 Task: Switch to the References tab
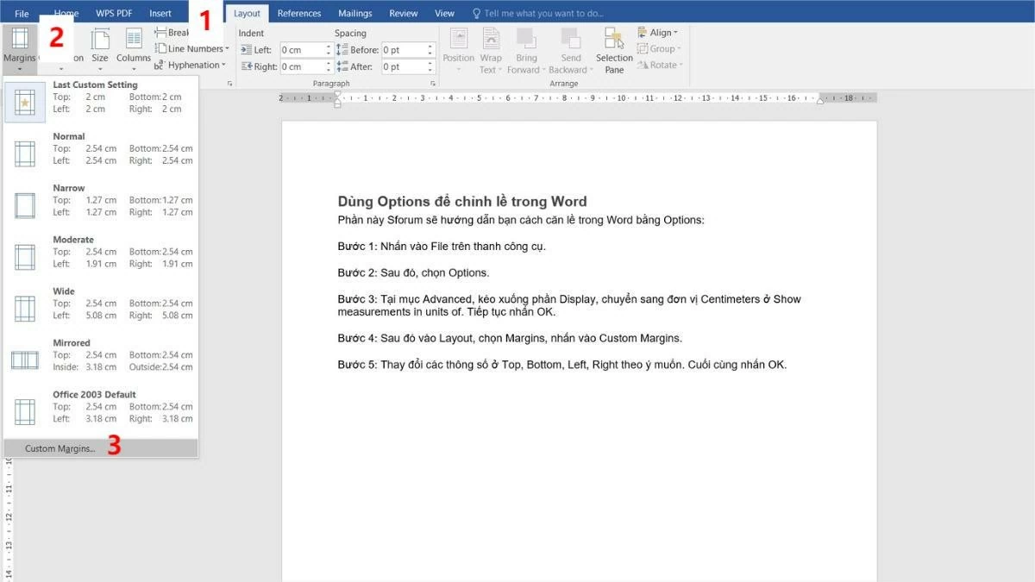point(299,12)
